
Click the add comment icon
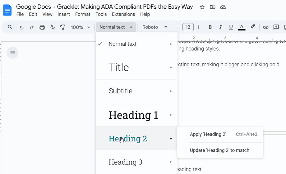pos(276,27)
